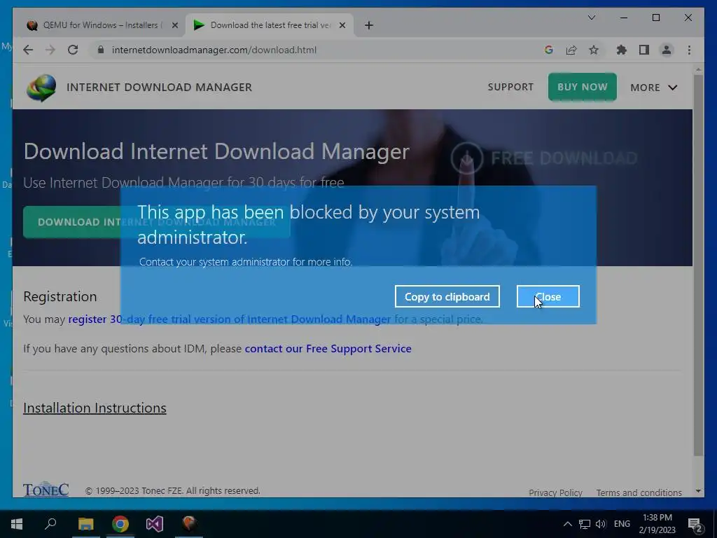Image resolution: width=717 pixels, height=538 pixels.
Task: Open Chrome extensions puzzle icon
Action: point(622,50)
